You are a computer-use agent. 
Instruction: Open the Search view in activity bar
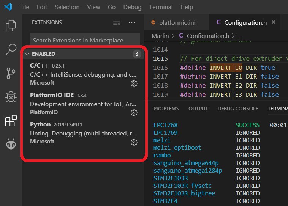coord(11,49)
